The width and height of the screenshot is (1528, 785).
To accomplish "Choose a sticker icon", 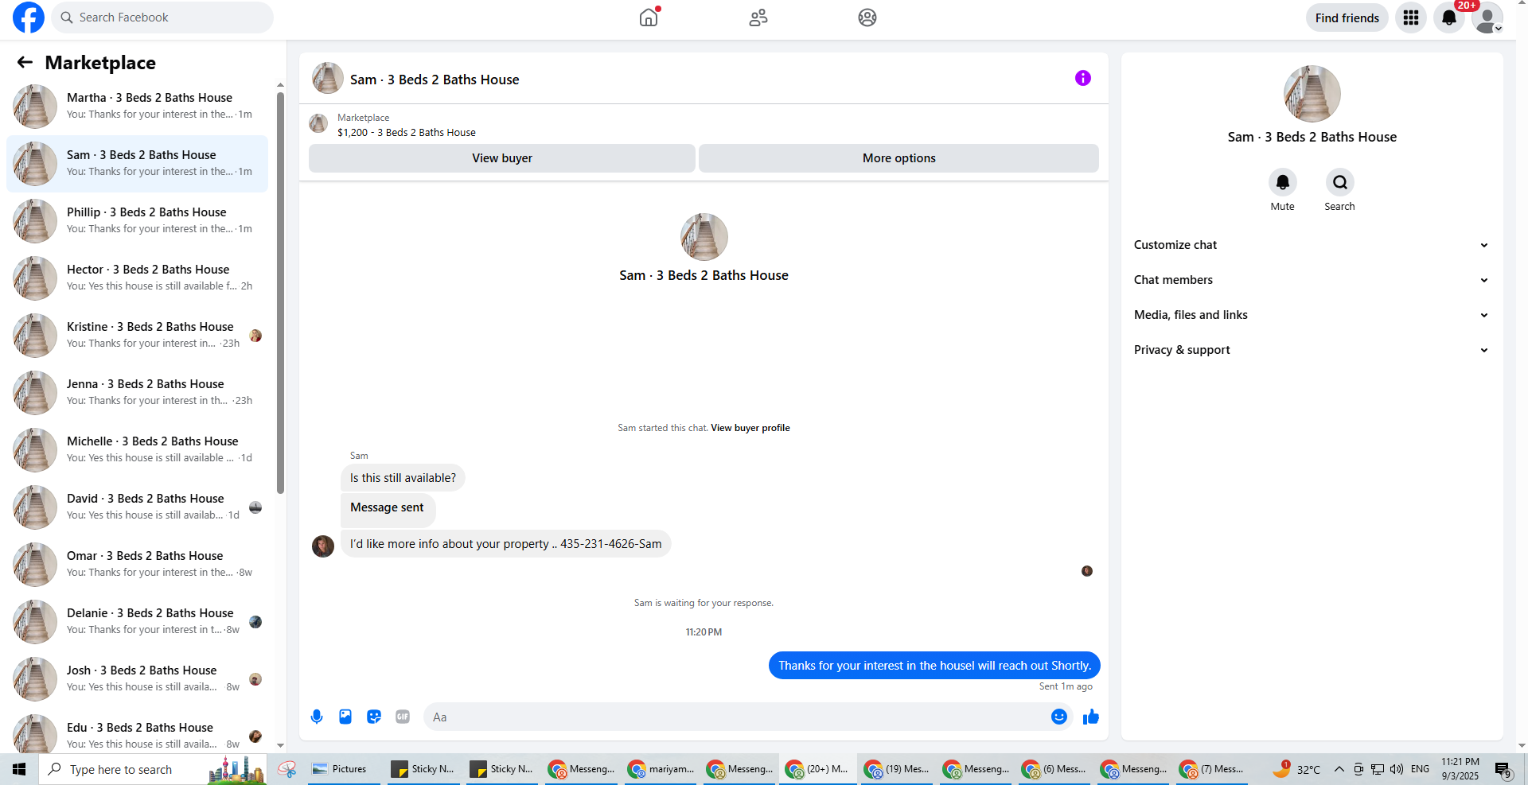I will [374, 717].
